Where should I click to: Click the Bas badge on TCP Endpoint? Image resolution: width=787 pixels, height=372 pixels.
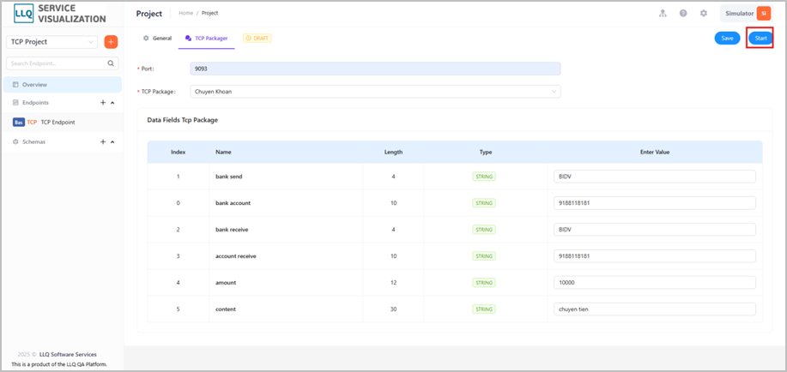[19, 123]
